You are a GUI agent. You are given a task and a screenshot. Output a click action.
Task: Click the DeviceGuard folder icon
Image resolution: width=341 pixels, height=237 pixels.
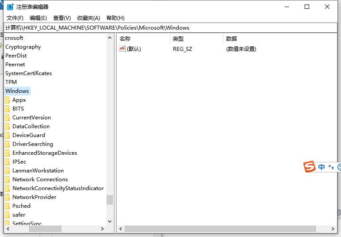tap(7, 135)
